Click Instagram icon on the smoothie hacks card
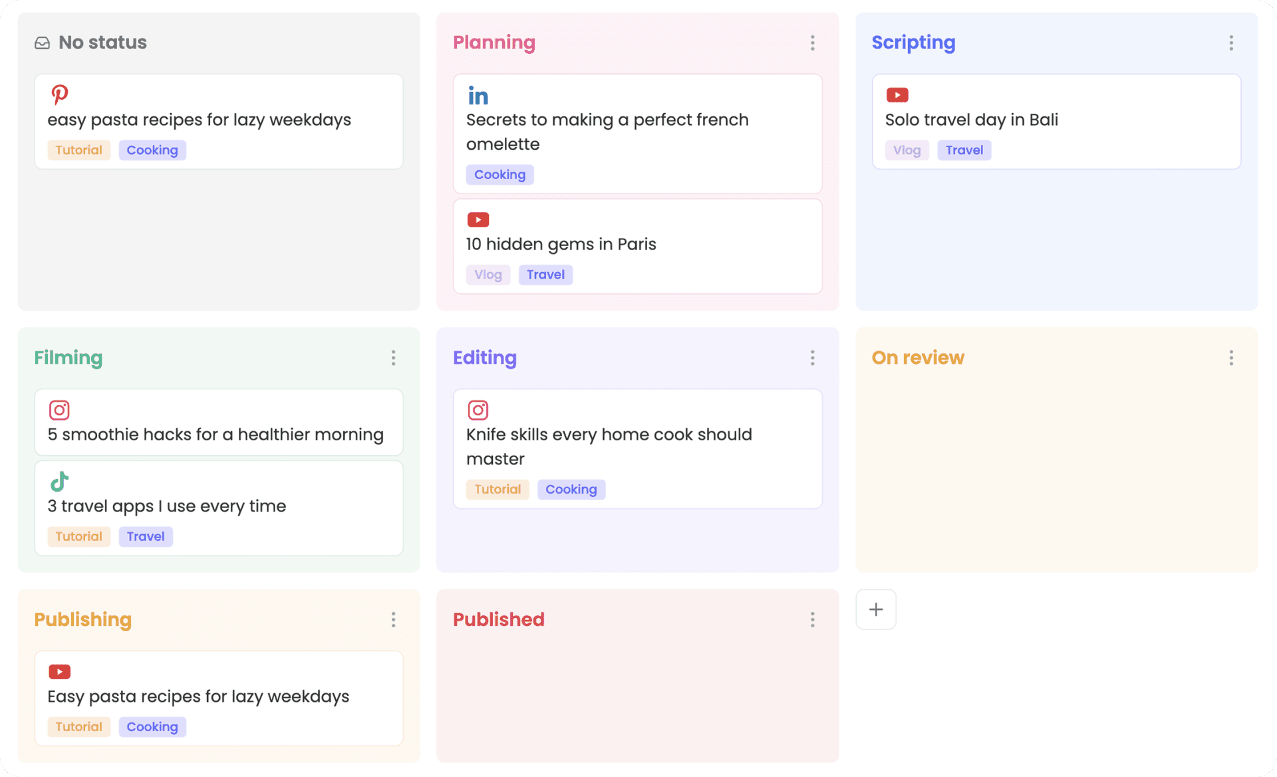The image size is (1277, 777). [x=59, y=410]
